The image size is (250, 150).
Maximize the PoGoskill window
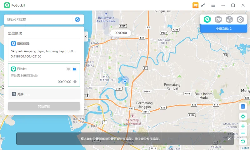[233, 5]
